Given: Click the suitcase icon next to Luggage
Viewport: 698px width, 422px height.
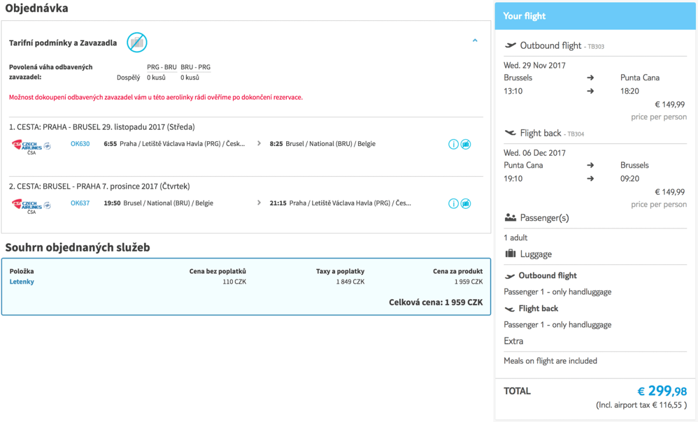Looking at the screenshot, I should point(511,253).
